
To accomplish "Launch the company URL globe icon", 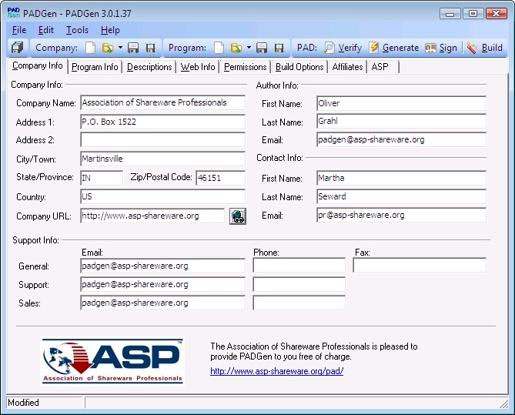I will (x=237, y=216).
